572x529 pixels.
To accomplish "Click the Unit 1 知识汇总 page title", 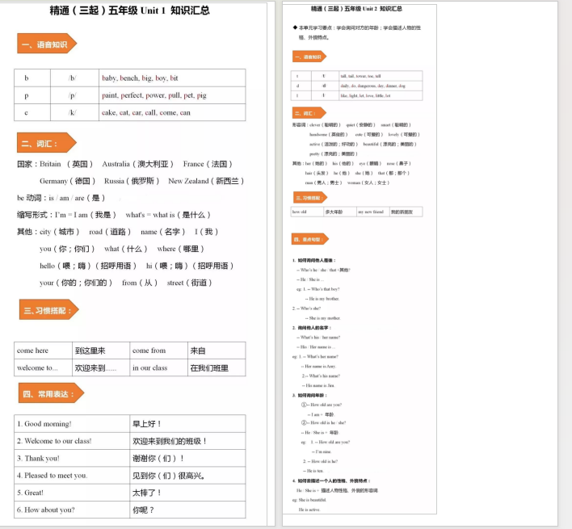I will click(x=129, y=10).
